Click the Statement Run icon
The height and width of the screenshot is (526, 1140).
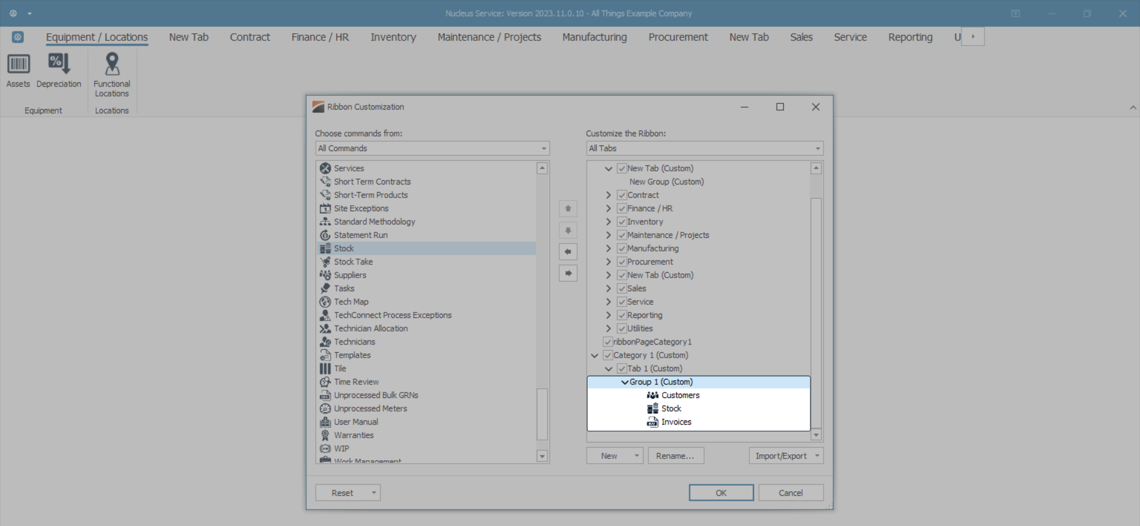click(325, 235)
